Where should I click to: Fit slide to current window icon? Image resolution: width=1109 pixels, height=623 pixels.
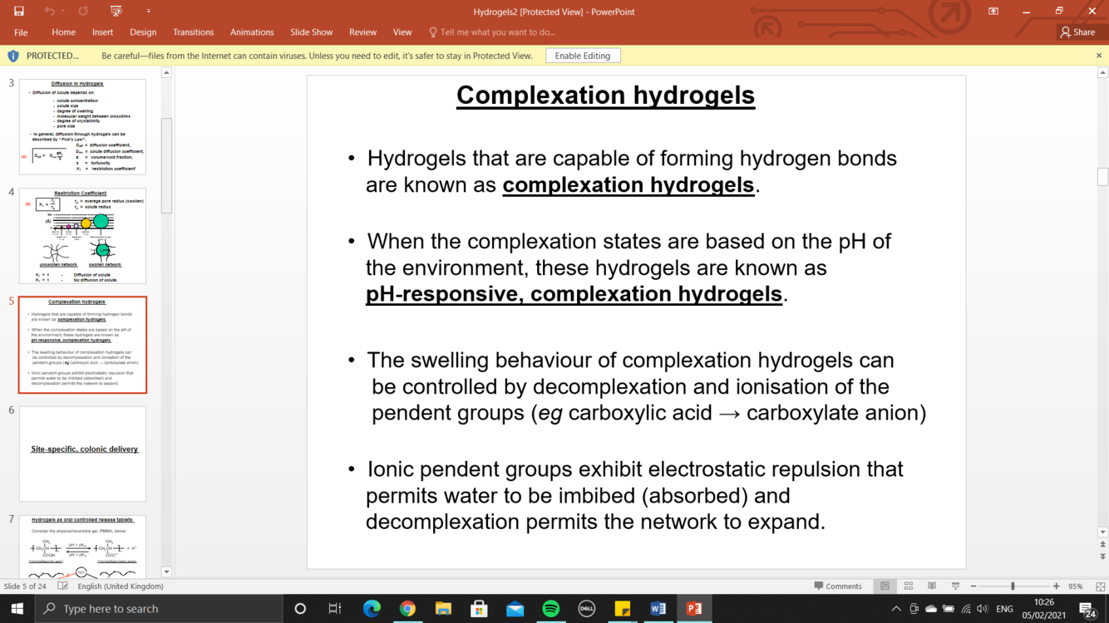tap(1100, 586)
